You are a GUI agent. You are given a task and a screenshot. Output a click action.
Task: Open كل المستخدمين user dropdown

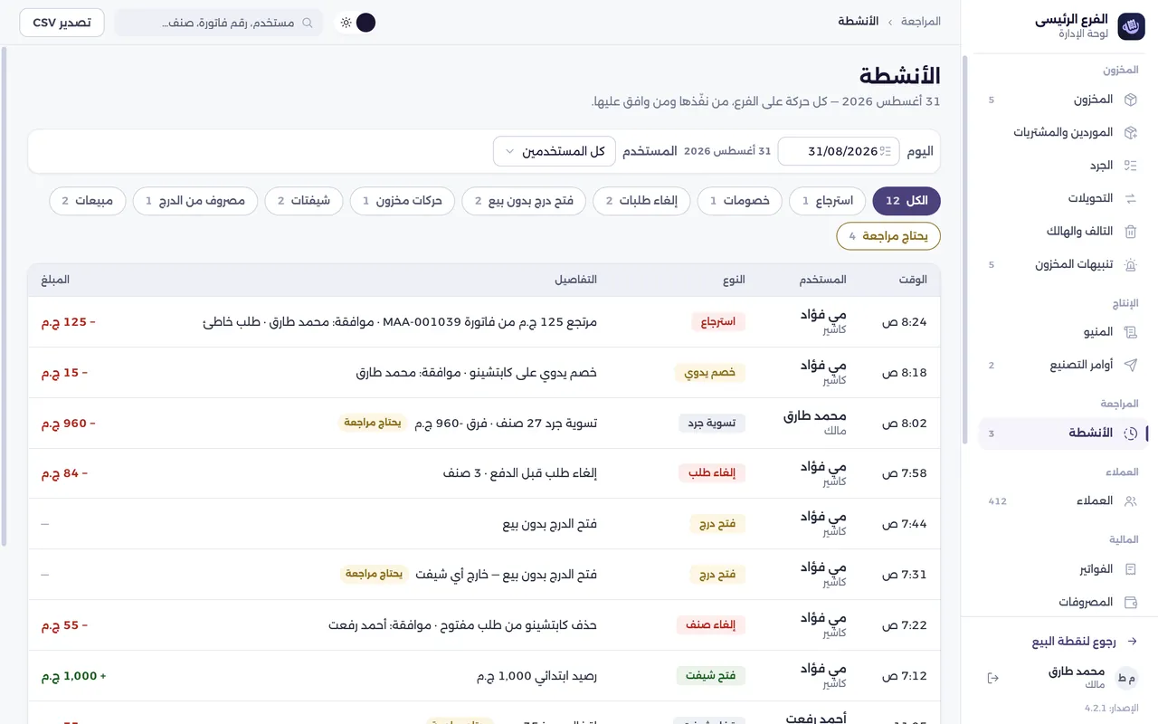click(555, 151)
